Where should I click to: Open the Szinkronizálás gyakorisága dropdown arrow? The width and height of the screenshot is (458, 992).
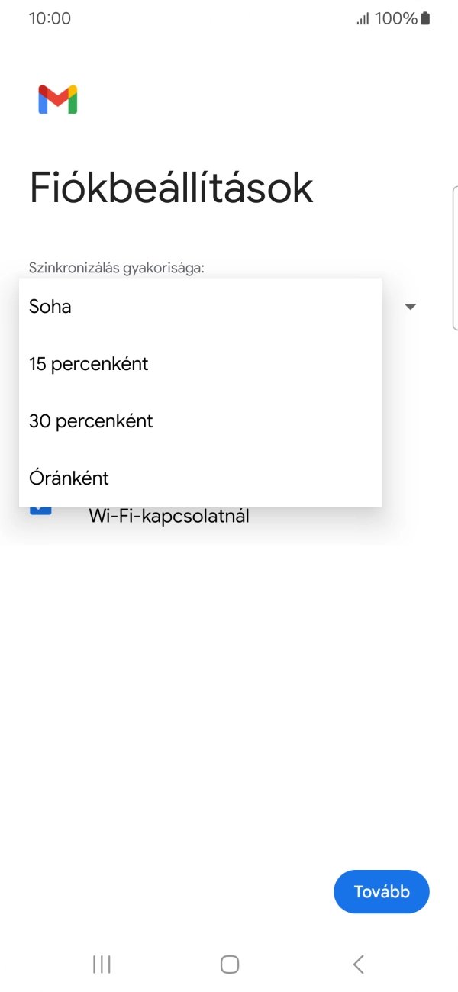[411, 306]
